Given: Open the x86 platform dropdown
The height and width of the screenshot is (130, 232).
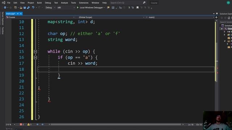Looking at the screenshot, I should tap(66, 8).
